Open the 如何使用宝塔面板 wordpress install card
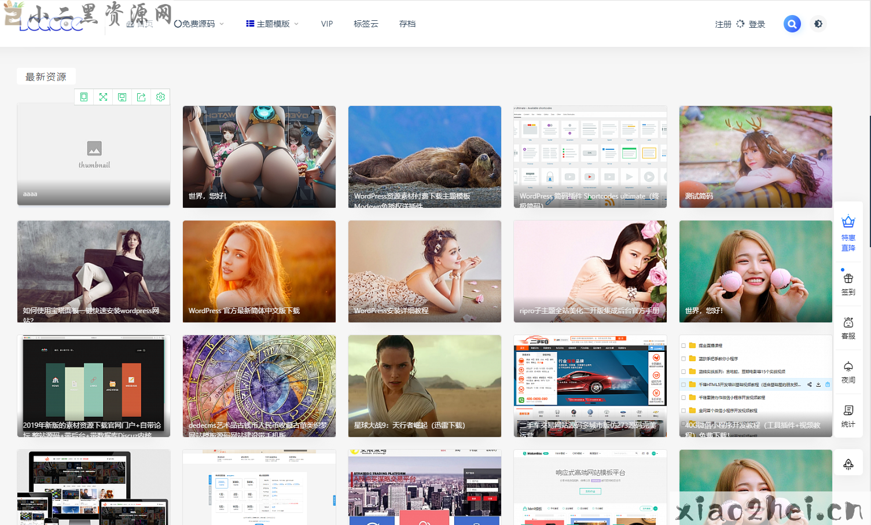Screen dimensions: 871x525 (94, 271)
